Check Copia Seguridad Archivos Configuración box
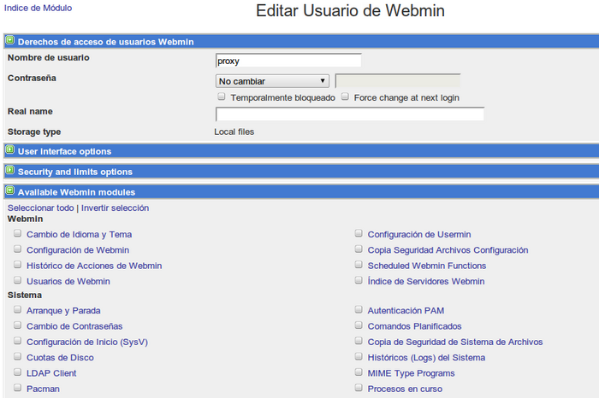Screen dimensions: 599x398 point(359,249)
